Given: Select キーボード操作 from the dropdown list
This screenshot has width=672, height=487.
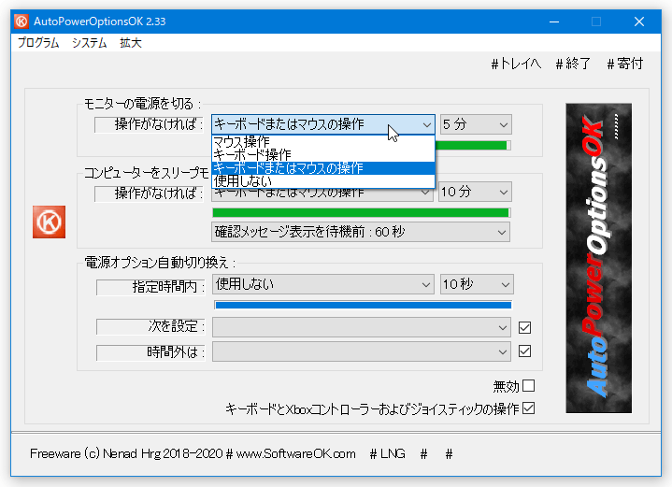Looking at the screenshot, I should coord(323,155).
